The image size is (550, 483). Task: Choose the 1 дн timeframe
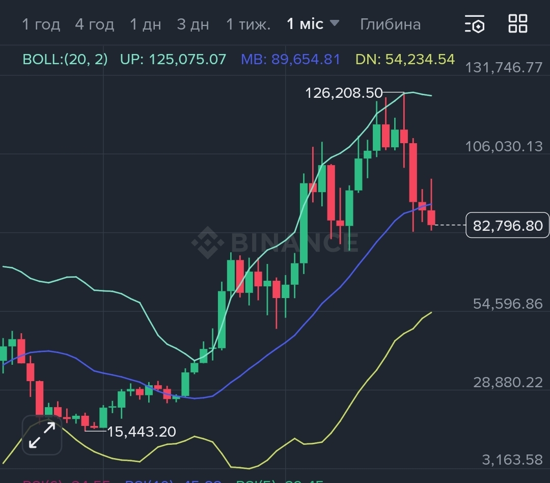click(x=146, y=24)
